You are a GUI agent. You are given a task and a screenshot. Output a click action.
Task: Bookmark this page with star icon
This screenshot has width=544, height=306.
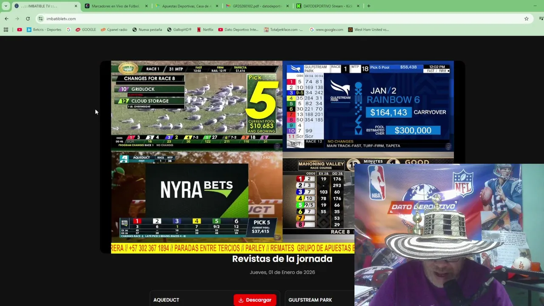coord(526,19)
